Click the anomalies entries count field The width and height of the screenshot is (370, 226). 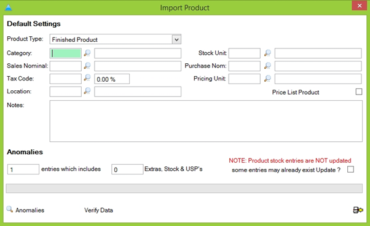click(23, 169)
